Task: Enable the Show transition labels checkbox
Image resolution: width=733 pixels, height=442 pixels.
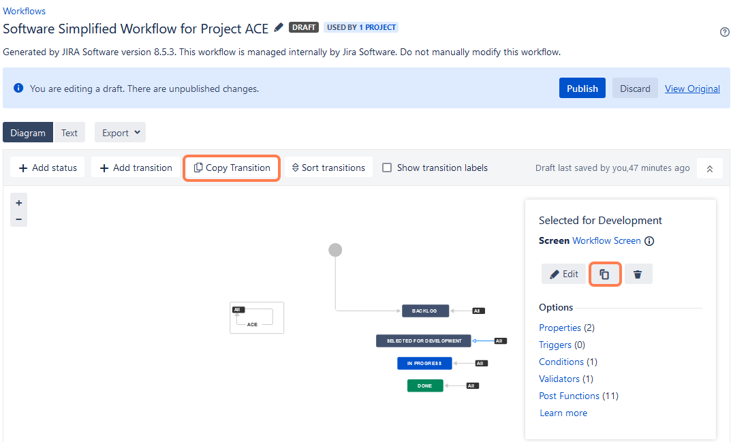Action: (387, 168)
